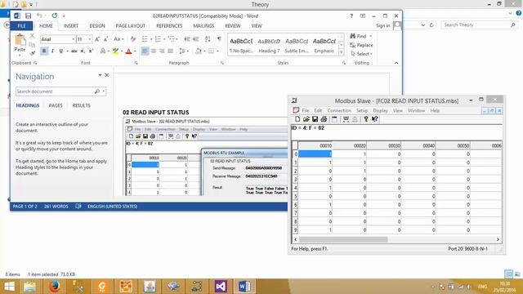This screenshot has height=294, width=523.
Task: Open Change Case Aa dropdown
Action: click(x=118, y=39)
